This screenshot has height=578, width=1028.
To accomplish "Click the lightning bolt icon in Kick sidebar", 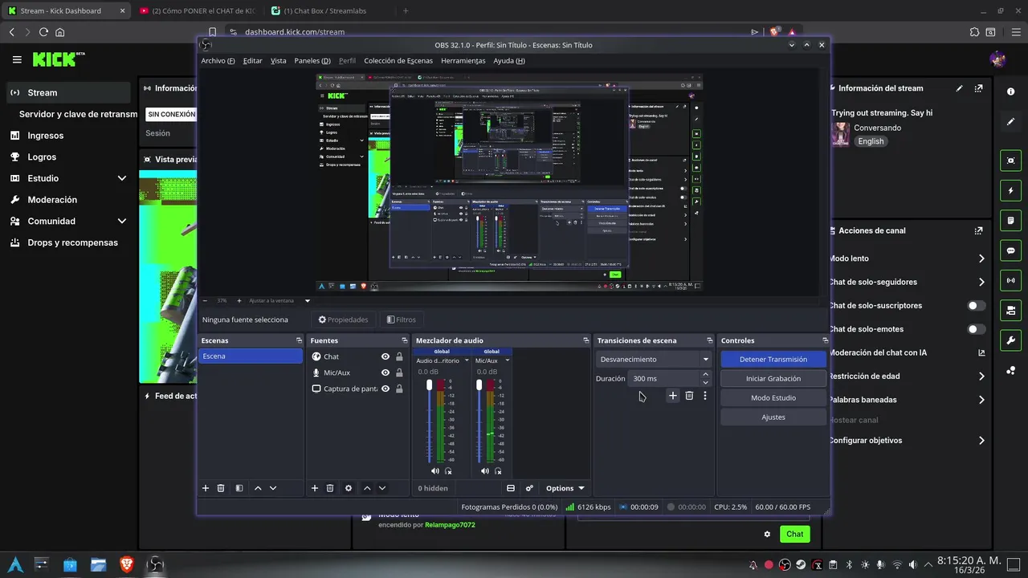I will pos(1010,191).
